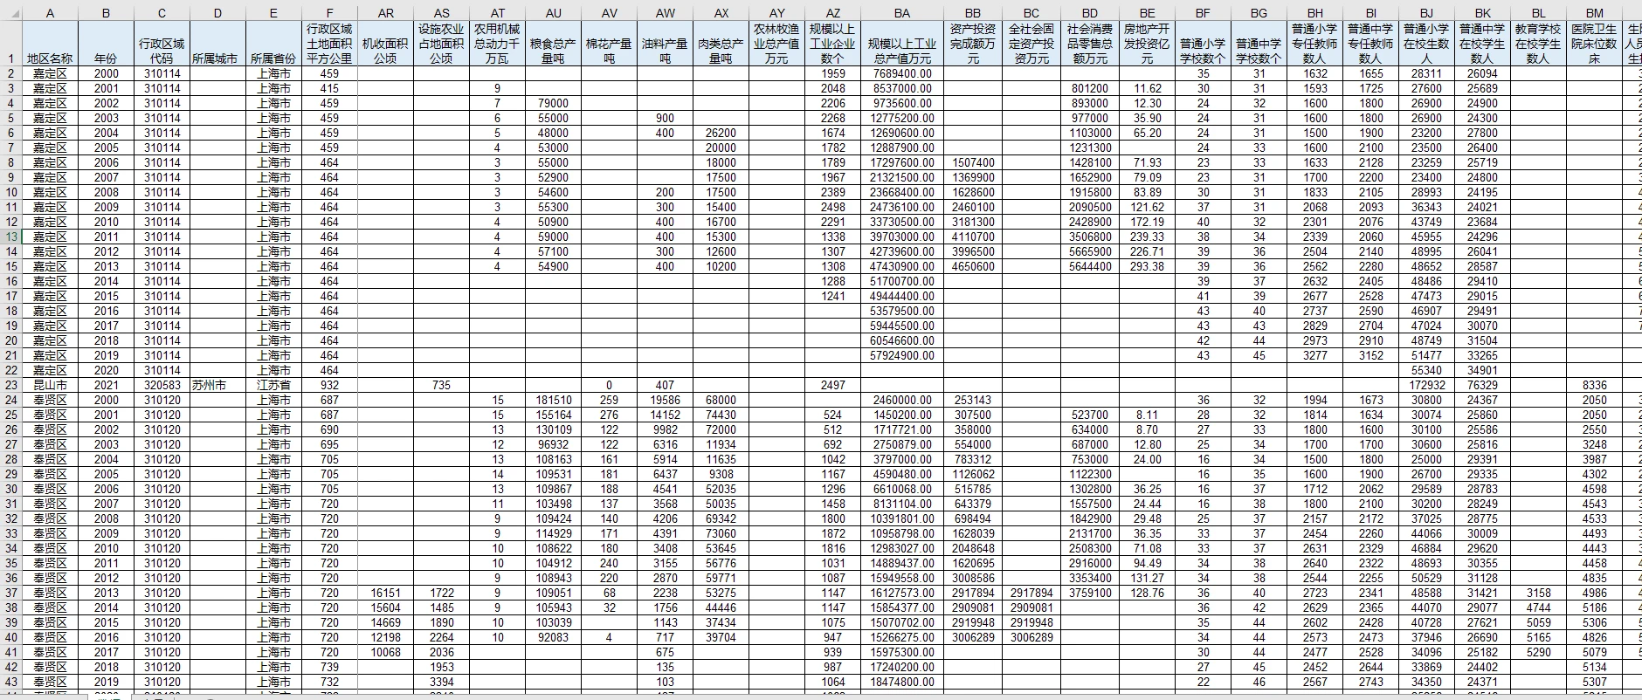The image size is (1642, 700).
Task: Select column BM by its header
Action: [1594, 13]
